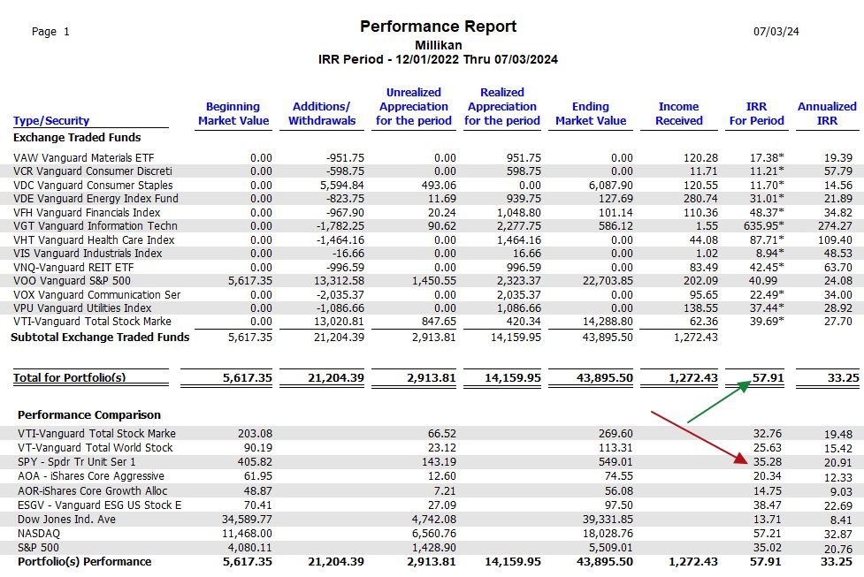The width and height of the screenshot is (864, 577).
Task: Click the AOA - iShares Core Aggressive row
Action: click(x=432, y=476)
